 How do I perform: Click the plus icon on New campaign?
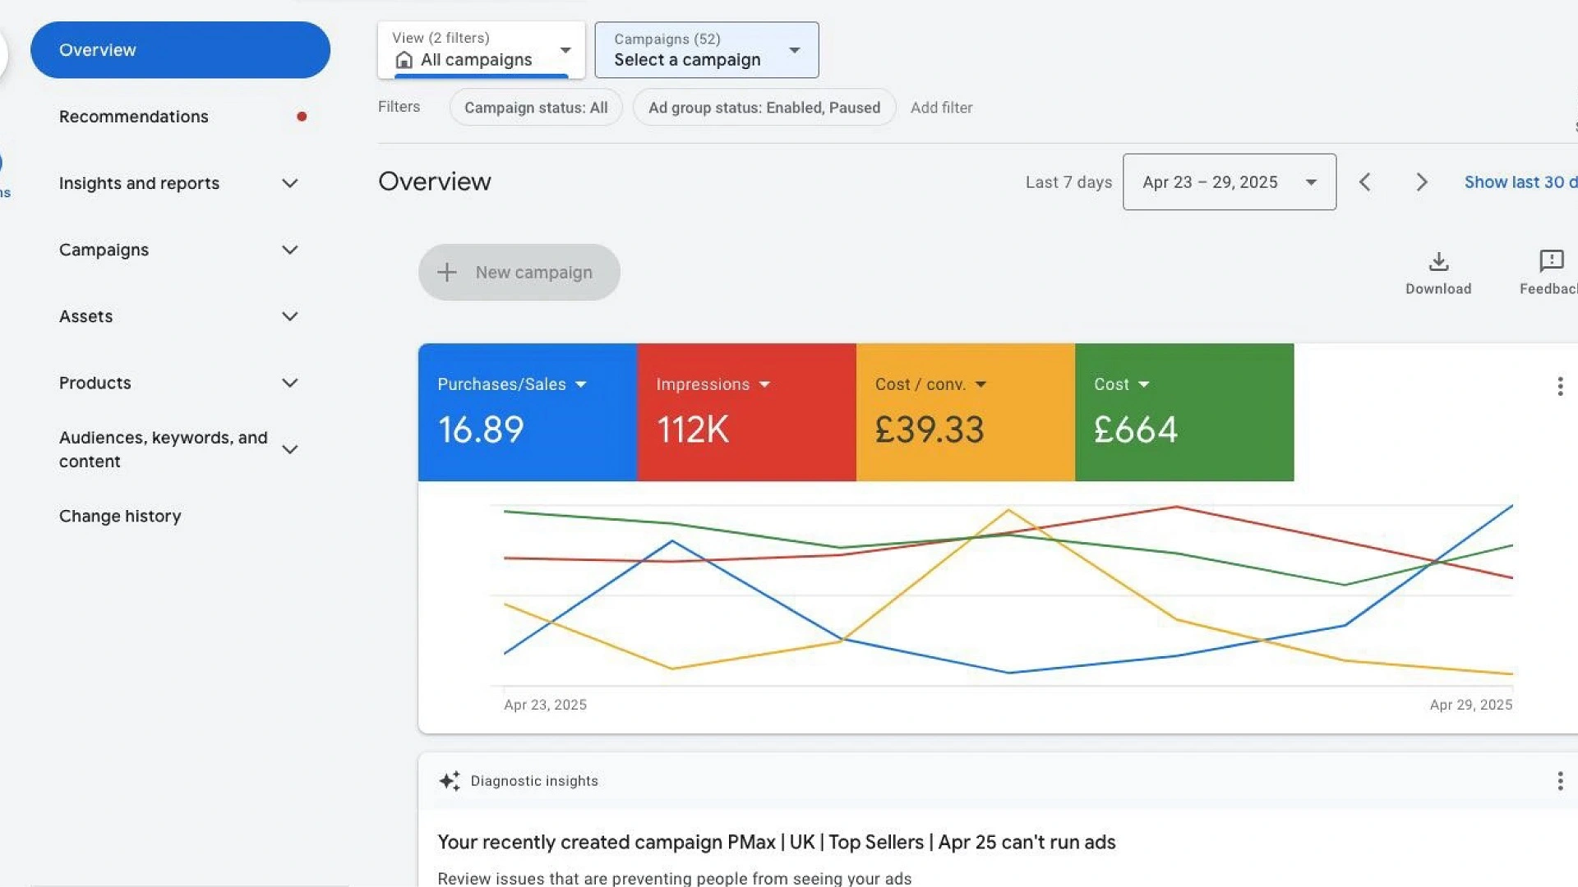pyautogui.click(x=446, y=273)
